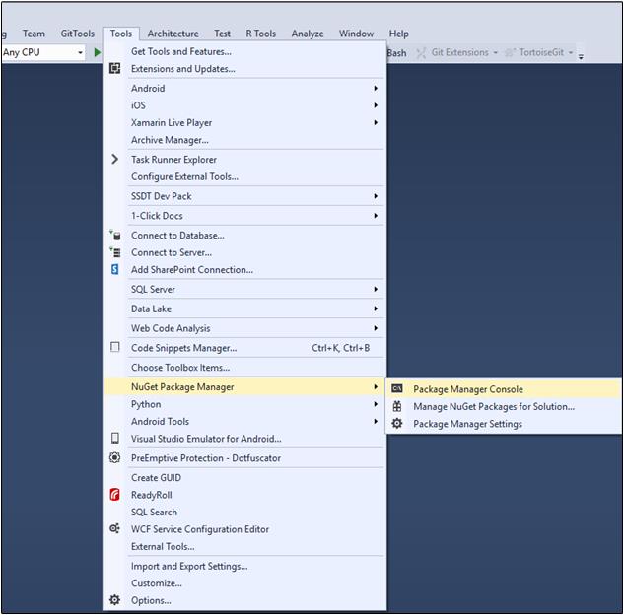Open the Test menu
Image resolution: width=624 pixels, height=615 pixels.
pyautogui.click(x=222, y=34)
